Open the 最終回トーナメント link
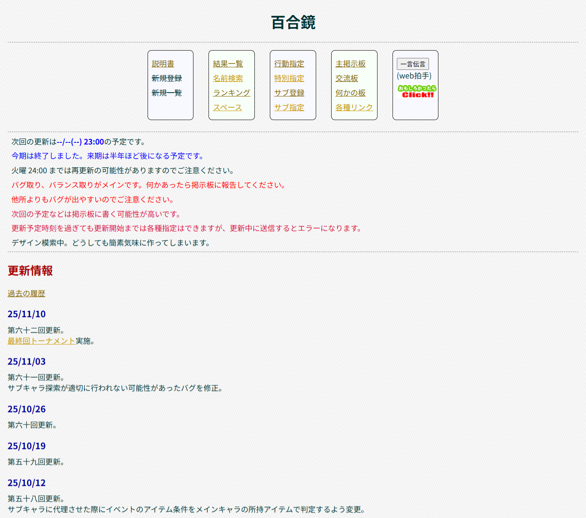Viewport: 586px width, 518px height. click(x=42, y=341)
